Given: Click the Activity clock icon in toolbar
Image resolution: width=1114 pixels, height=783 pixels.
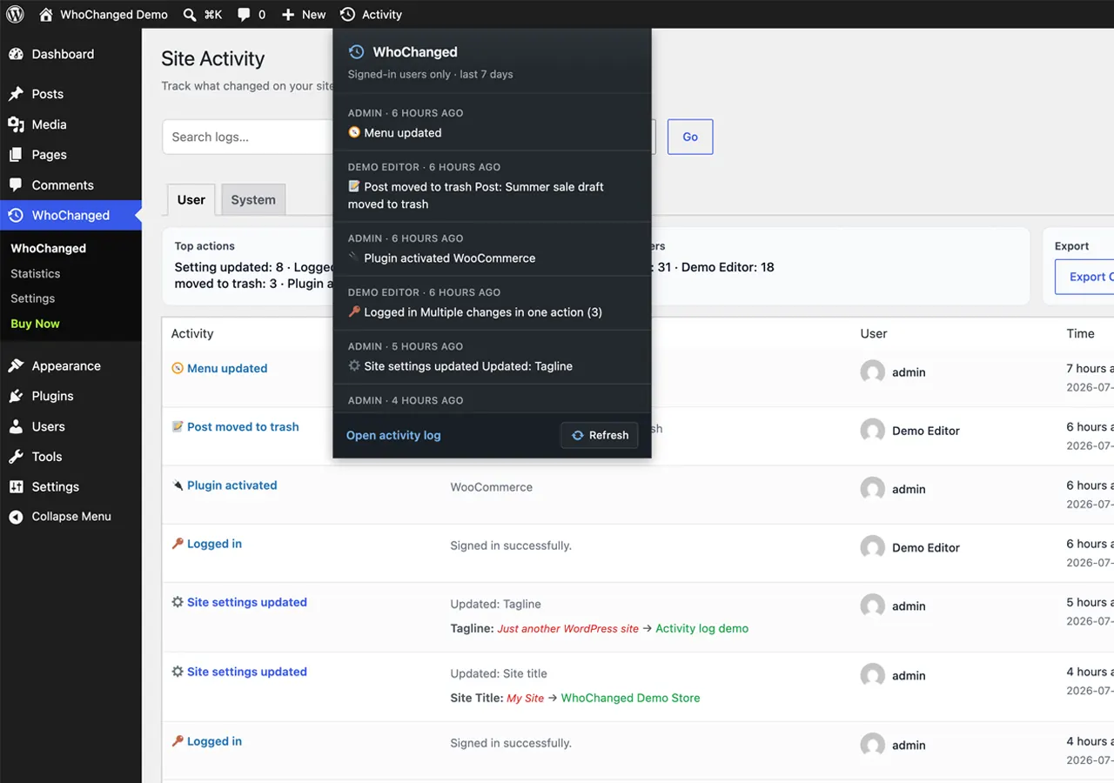Looking at the screenshot, I should pyautogui.click(x=348, y=15).
